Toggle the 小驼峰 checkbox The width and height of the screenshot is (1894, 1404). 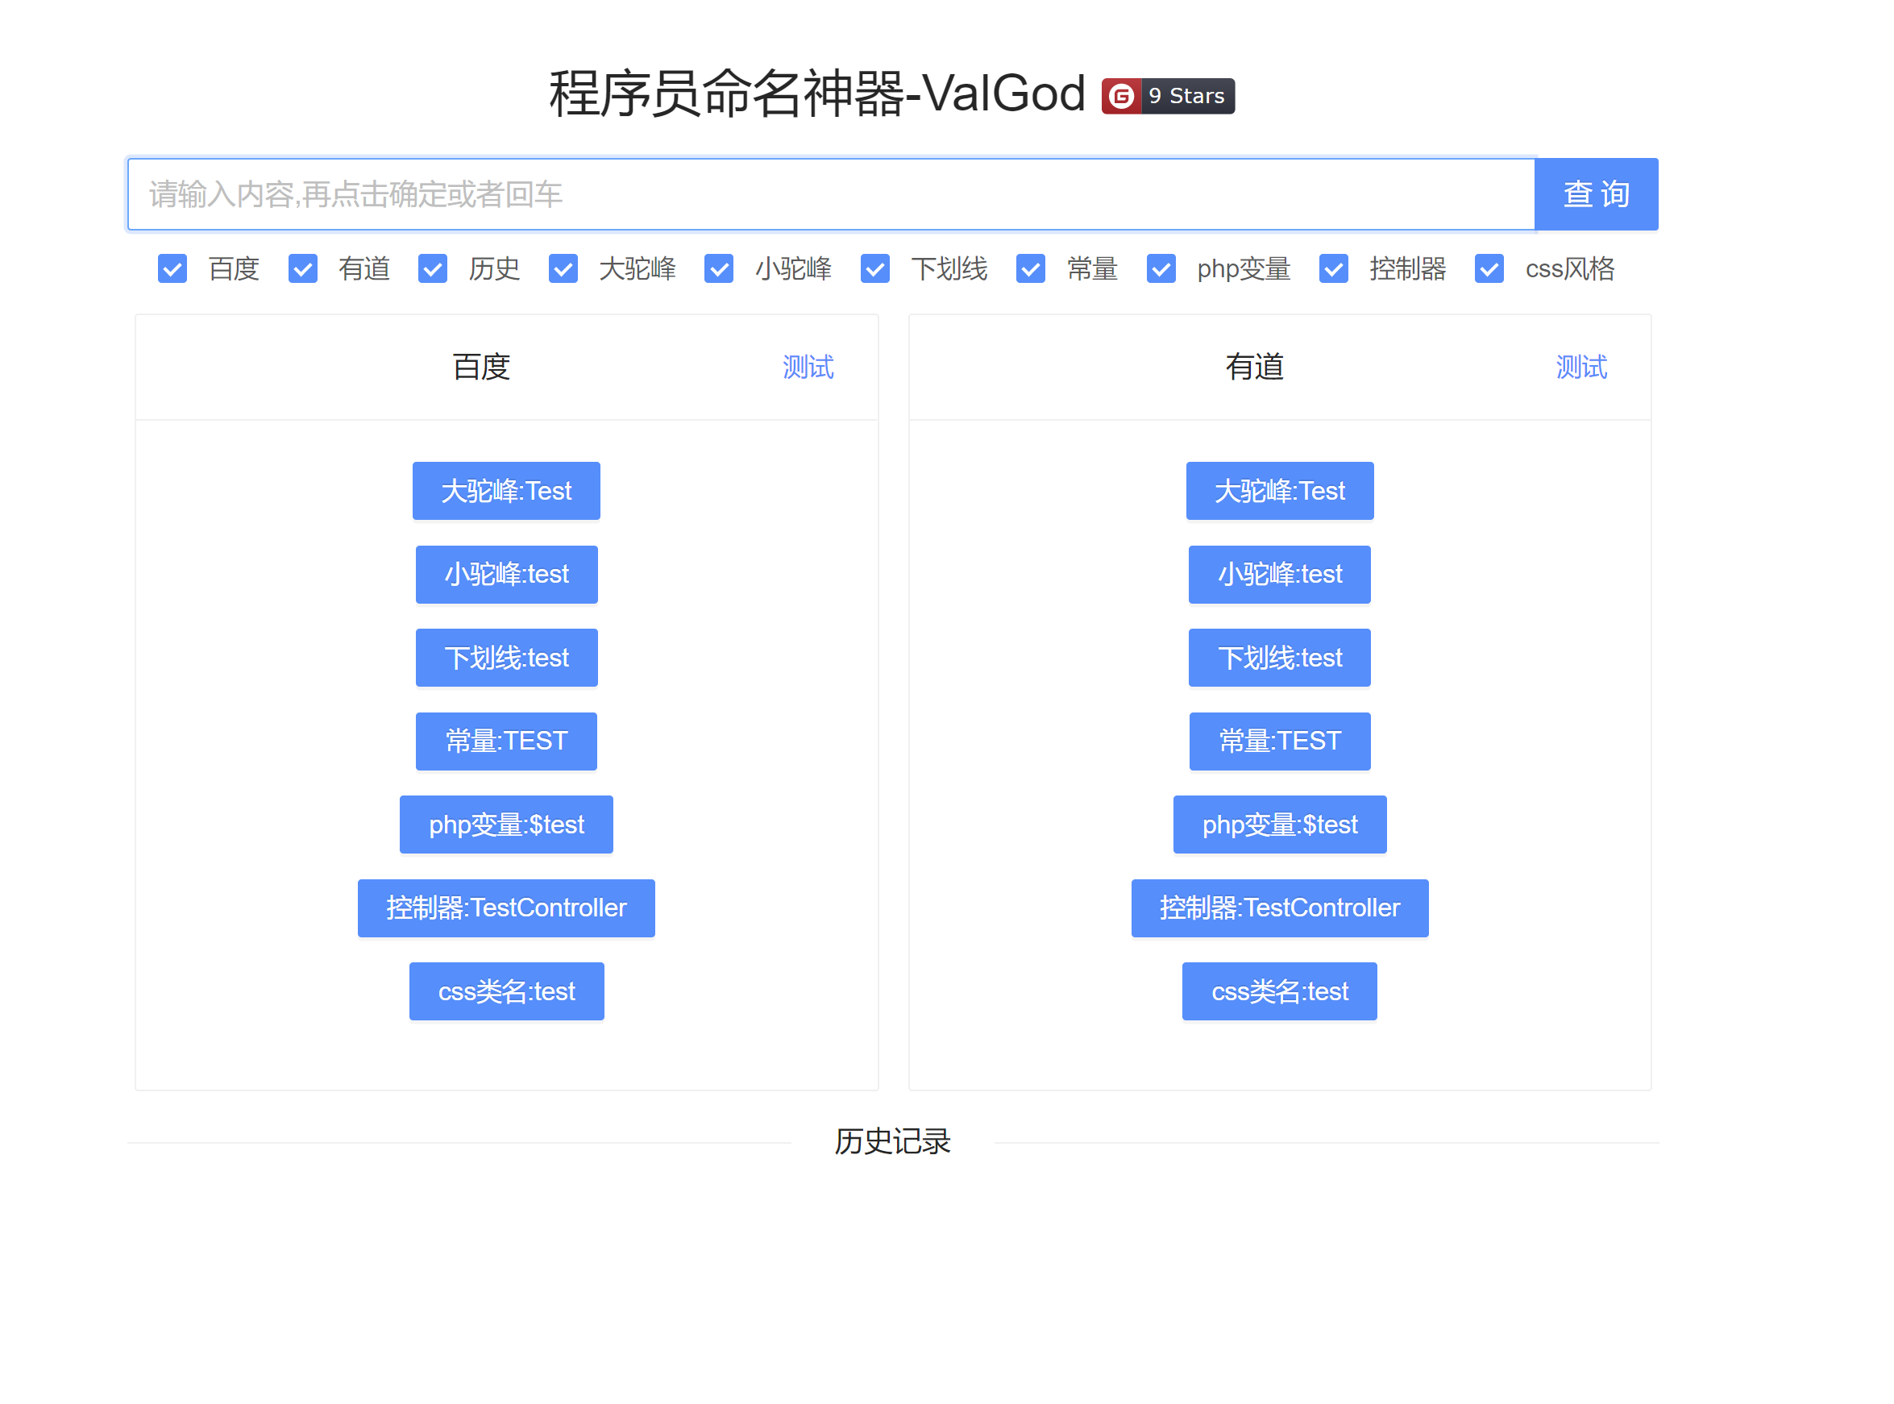[x=719, y=268]
